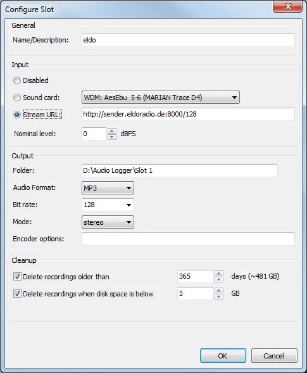Expand the Bit rate combo box
This screenshot has width=307, height=373.
tap(108, 205)
